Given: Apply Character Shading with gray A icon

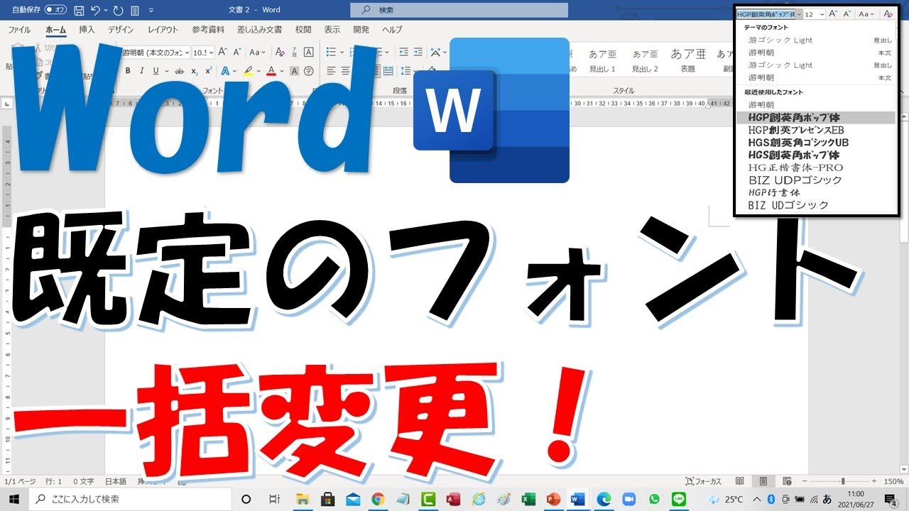Looking at the screenshot, I should 294,71.
